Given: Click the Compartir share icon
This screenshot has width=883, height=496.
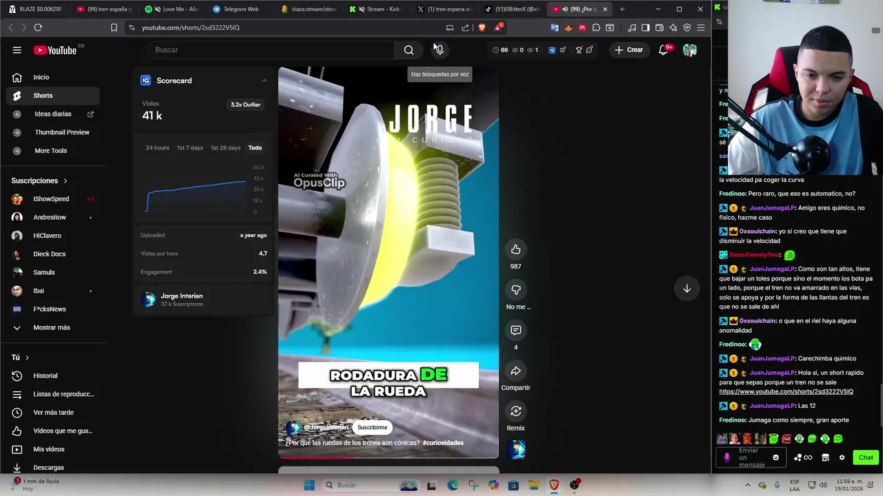Looking at the screenshot, I should (x=515, y=371).
